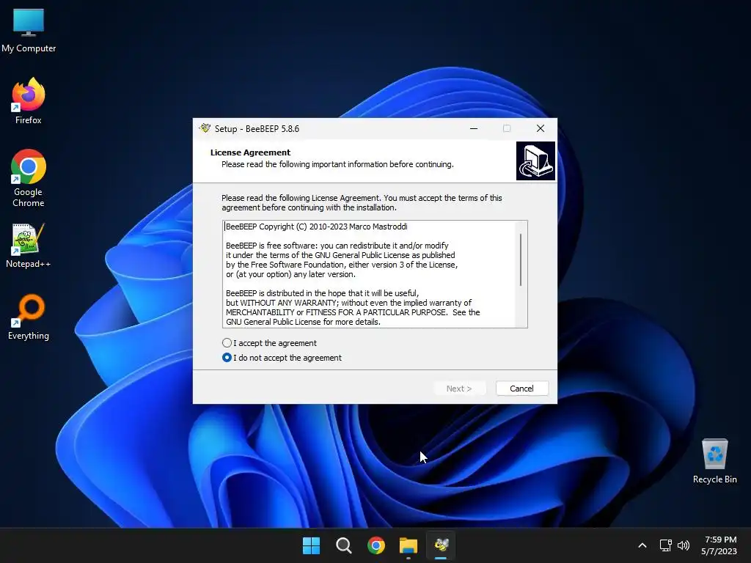Open taskbar Search magnifier
Image resolution: width=751 pixels, height=563 pixels.
(343, 545)
